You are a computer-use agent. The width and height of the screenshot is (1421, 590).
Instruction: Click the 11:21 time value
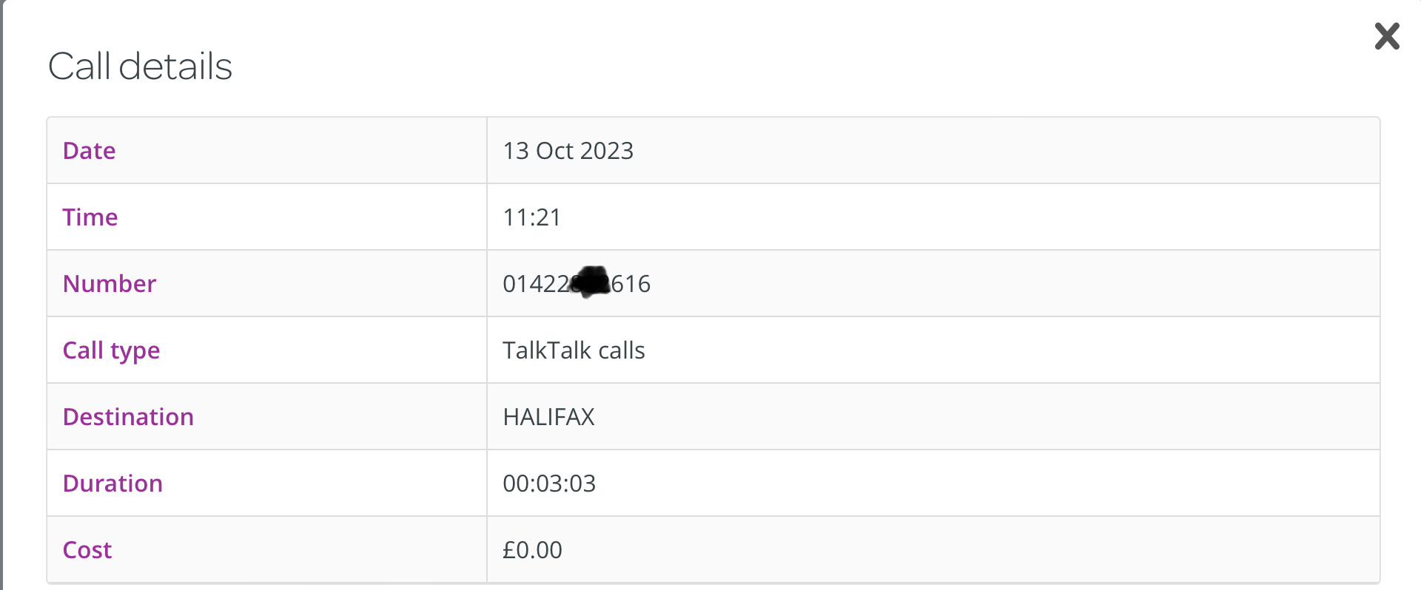coord(531,217)
